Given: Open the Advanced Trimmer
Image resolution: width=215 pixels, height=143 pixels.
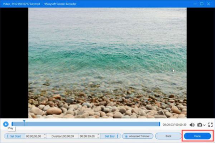Looking at the screenshot, I should [x=138, y=136].
